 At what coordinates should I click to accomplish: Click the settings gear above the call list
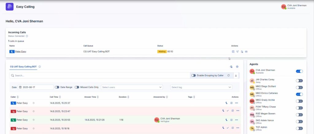coord(237,67)
